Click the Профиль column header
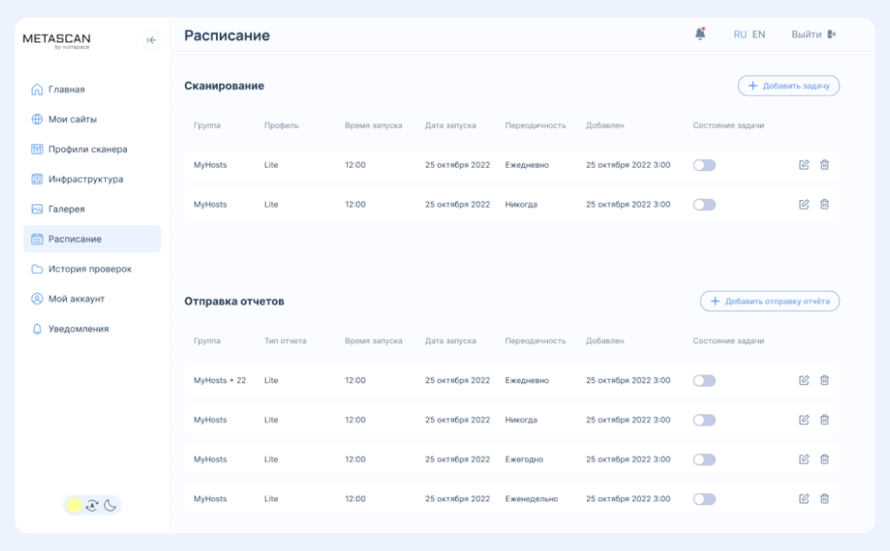Viewport: 890px width, 551px height. pos(281,125)
